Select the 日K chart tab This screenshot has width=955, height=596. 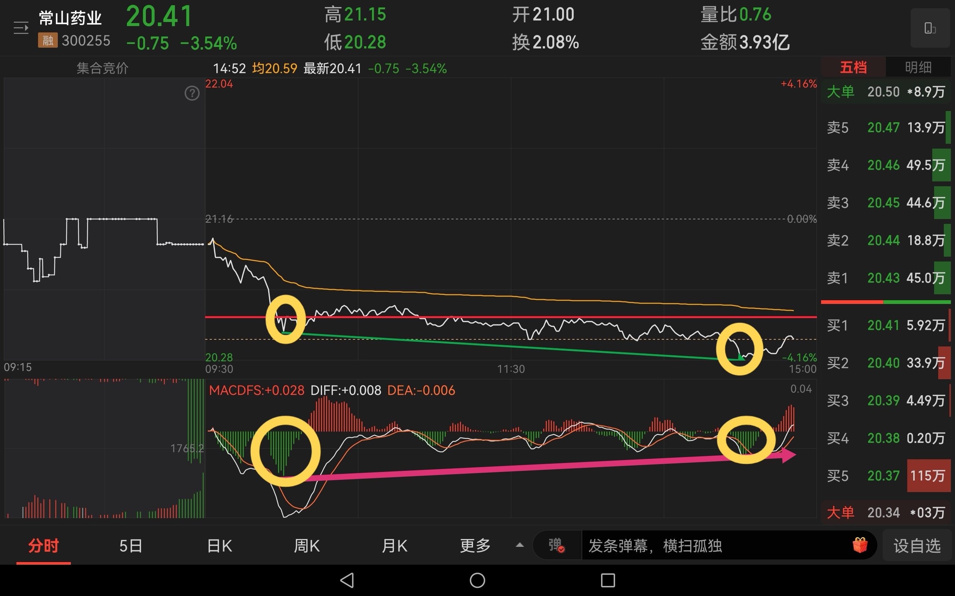[x=219, y=546]
